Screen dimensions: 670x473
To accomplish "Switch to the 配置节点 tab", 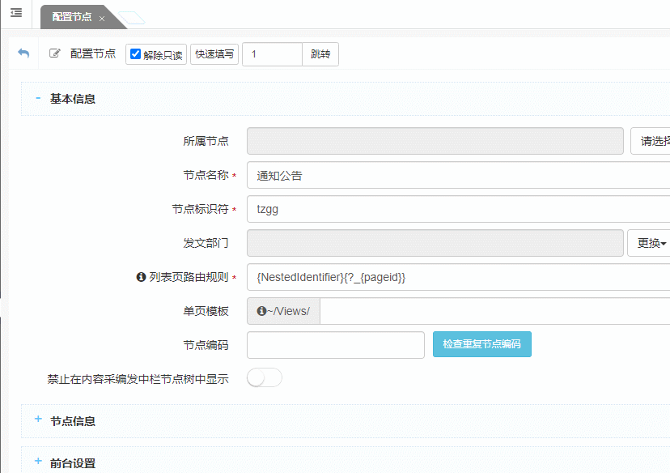I will [x=71, y=17].
